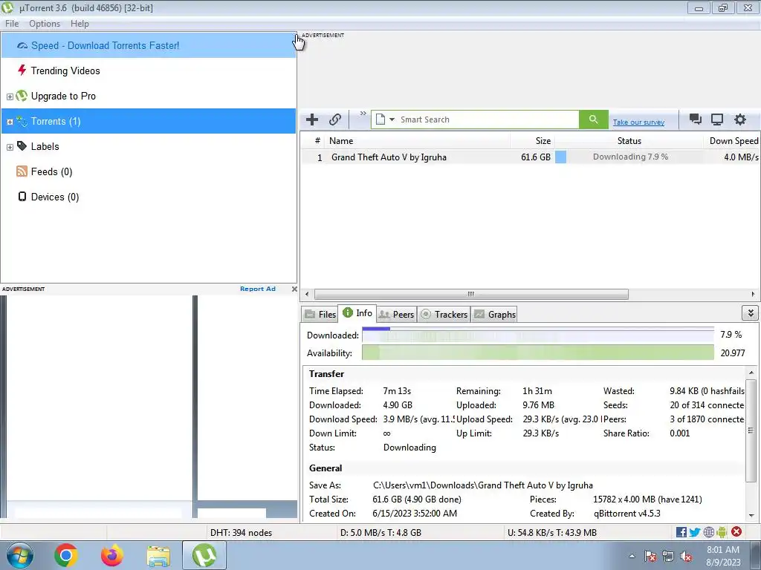Launch Chrome from the taskbar
This screenshot has width=761, height=570.
(x=66, y=555)
